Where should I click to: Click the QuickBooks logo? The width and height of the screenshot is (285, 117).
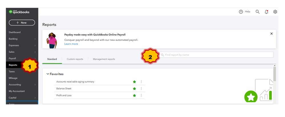pyautogui.click(x=19, y=12)
